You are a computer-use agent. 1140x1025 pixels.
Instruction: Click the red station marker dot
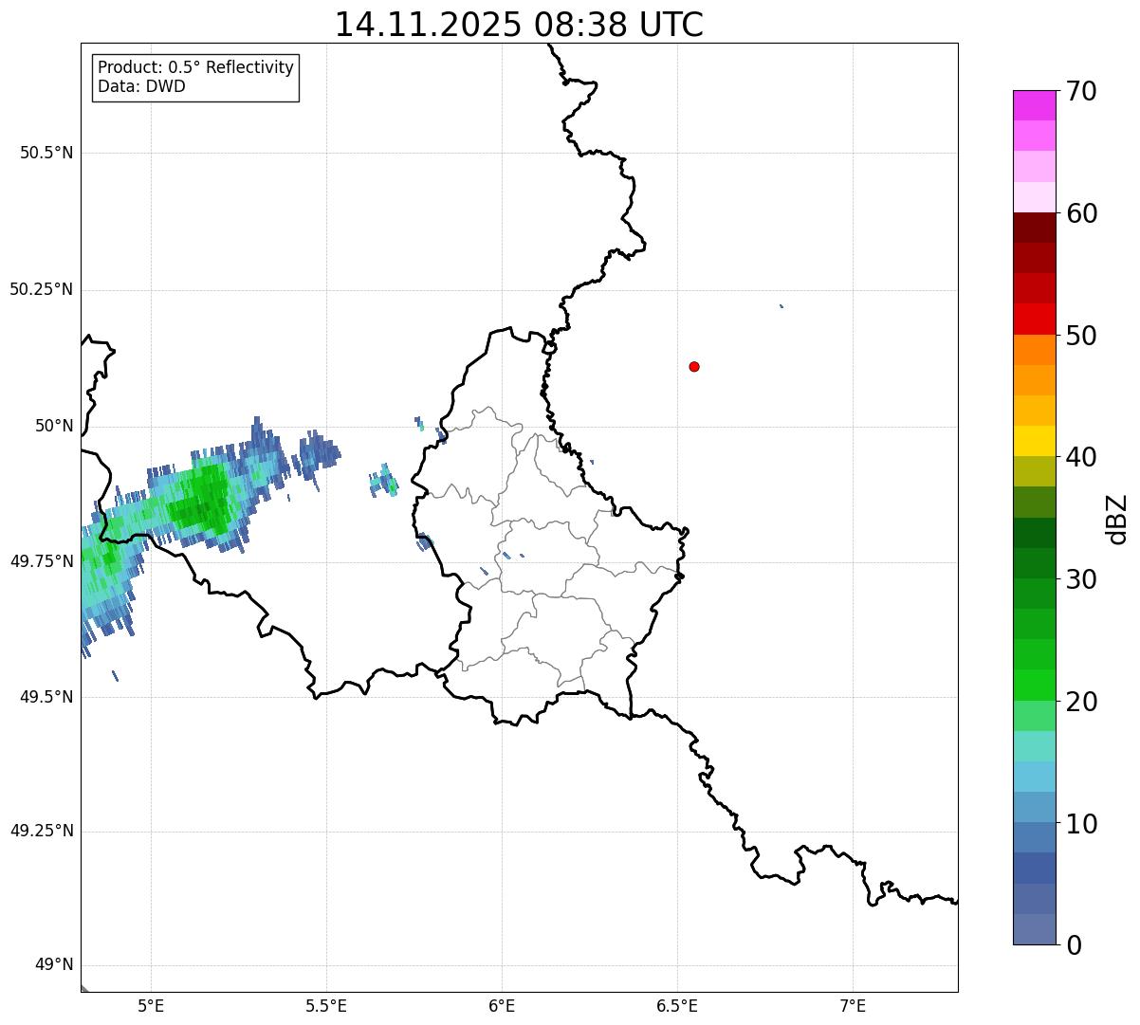click(x=694, y=366)
